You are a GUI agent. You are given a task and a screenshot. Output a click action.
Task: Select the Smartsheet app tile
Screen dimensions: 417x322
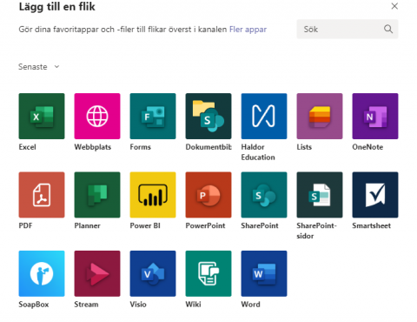click(x=375, y=195)
